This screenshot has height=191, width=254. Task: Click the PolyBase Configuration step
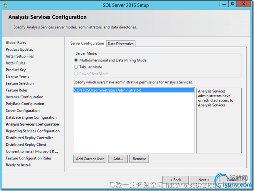click(25, 104)
